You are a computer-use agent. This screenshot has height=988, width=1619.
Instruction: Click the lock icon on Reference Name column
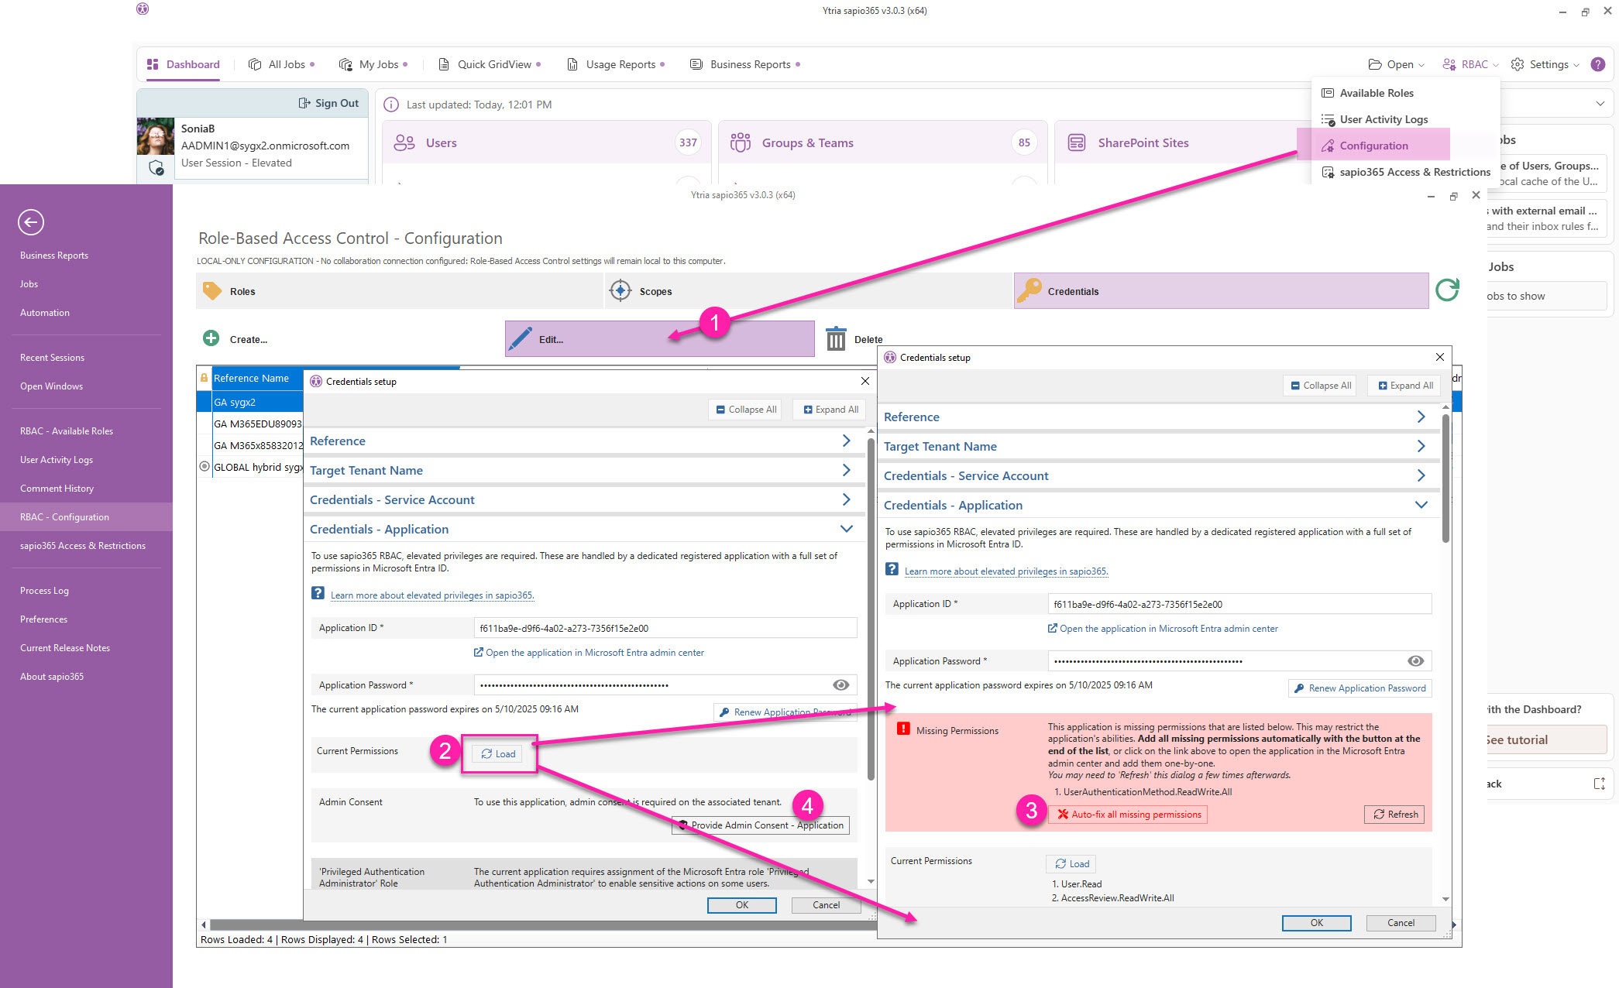coord(205,378)
